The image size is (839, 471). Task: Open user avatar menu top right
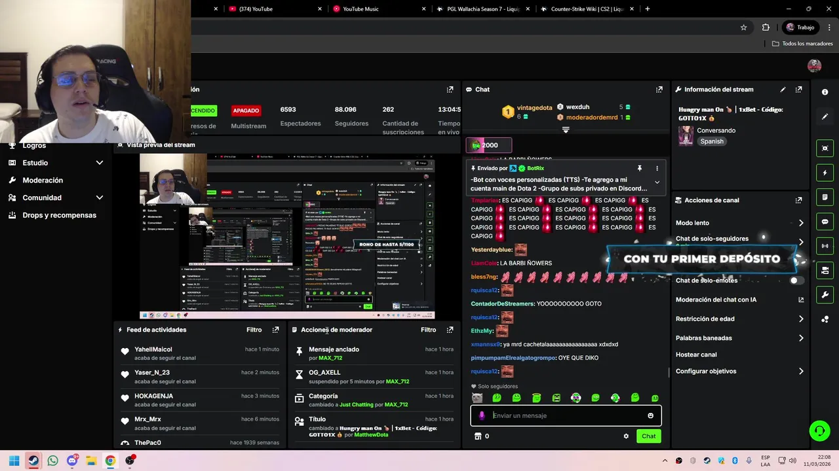coord(814,65)
